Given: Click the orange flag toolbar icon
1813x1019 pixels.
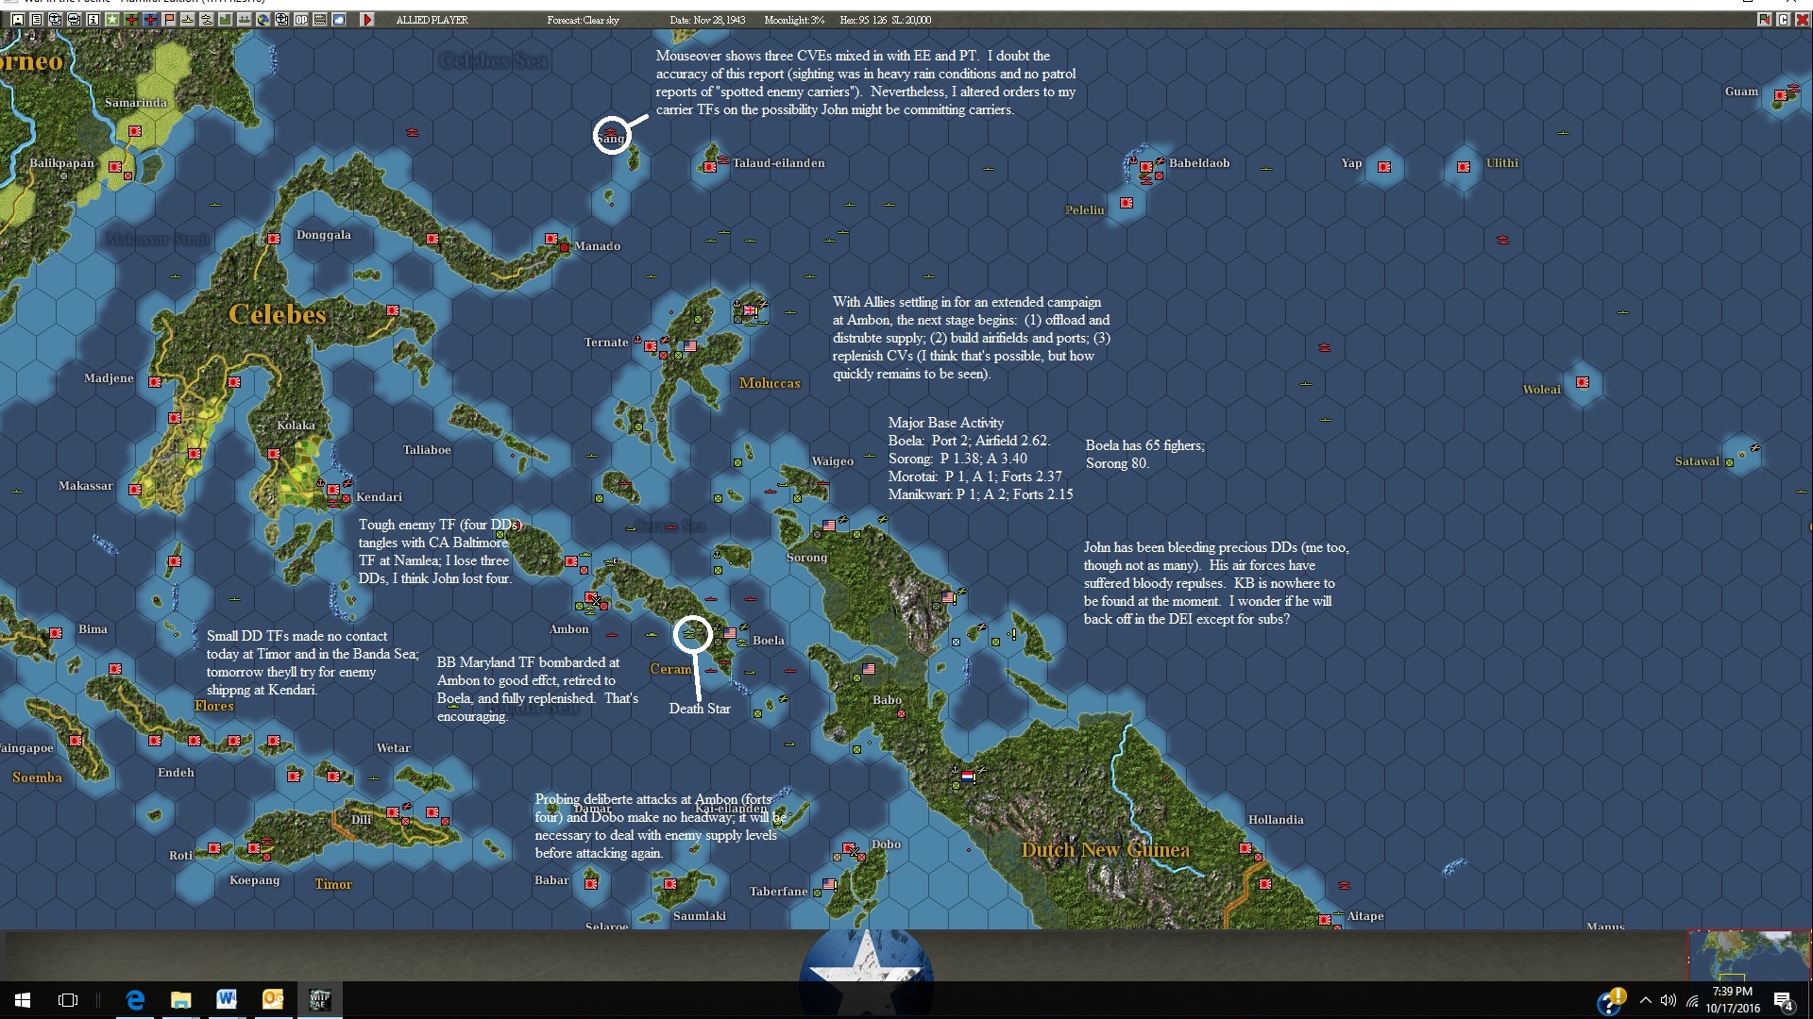Looking at the screenshot, I should pos(168,19).
